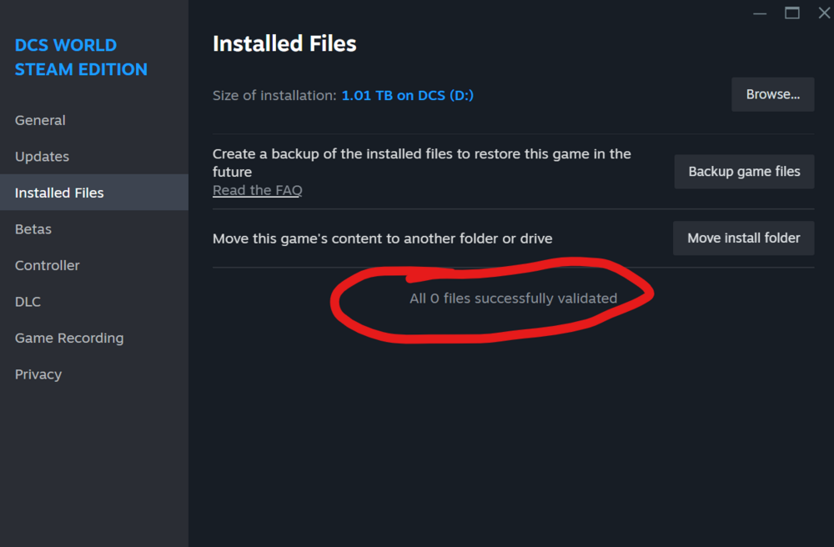This screenshot has width=834, height=547.
Task: Select Installed Files in the sidebar
Action: coord(59,193)
